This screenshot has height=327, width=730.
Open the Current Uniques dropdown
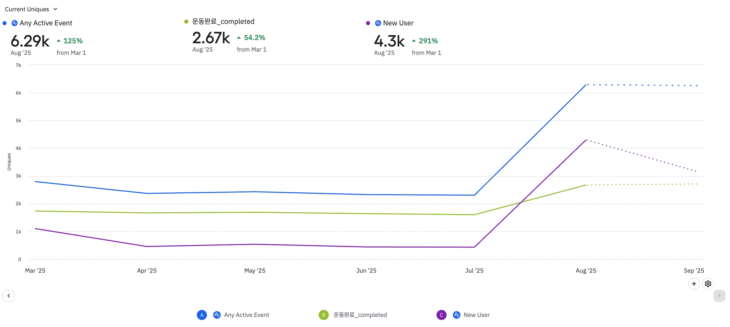coord(31,9)
